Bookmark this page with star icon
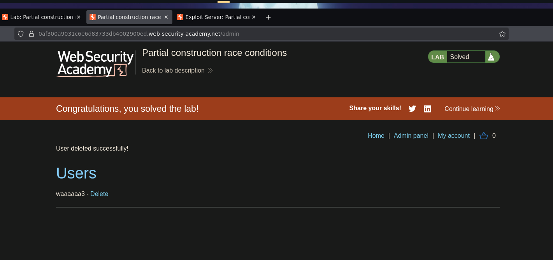This screenshot has width=553, height=260. pyautogui.click(x=502, y=34)
